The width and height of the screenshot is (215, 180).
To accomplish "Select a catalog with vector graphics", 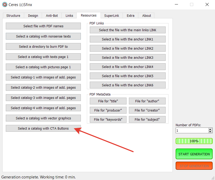I will pyautogui.click(x=43, y=118).
